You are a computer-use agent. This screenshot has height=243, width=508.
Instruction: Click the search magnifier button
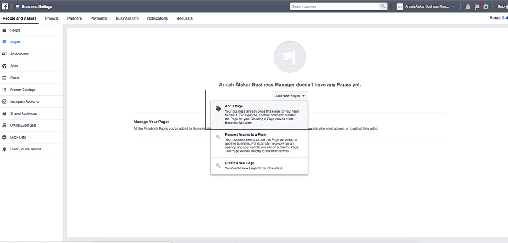(383, 6)
